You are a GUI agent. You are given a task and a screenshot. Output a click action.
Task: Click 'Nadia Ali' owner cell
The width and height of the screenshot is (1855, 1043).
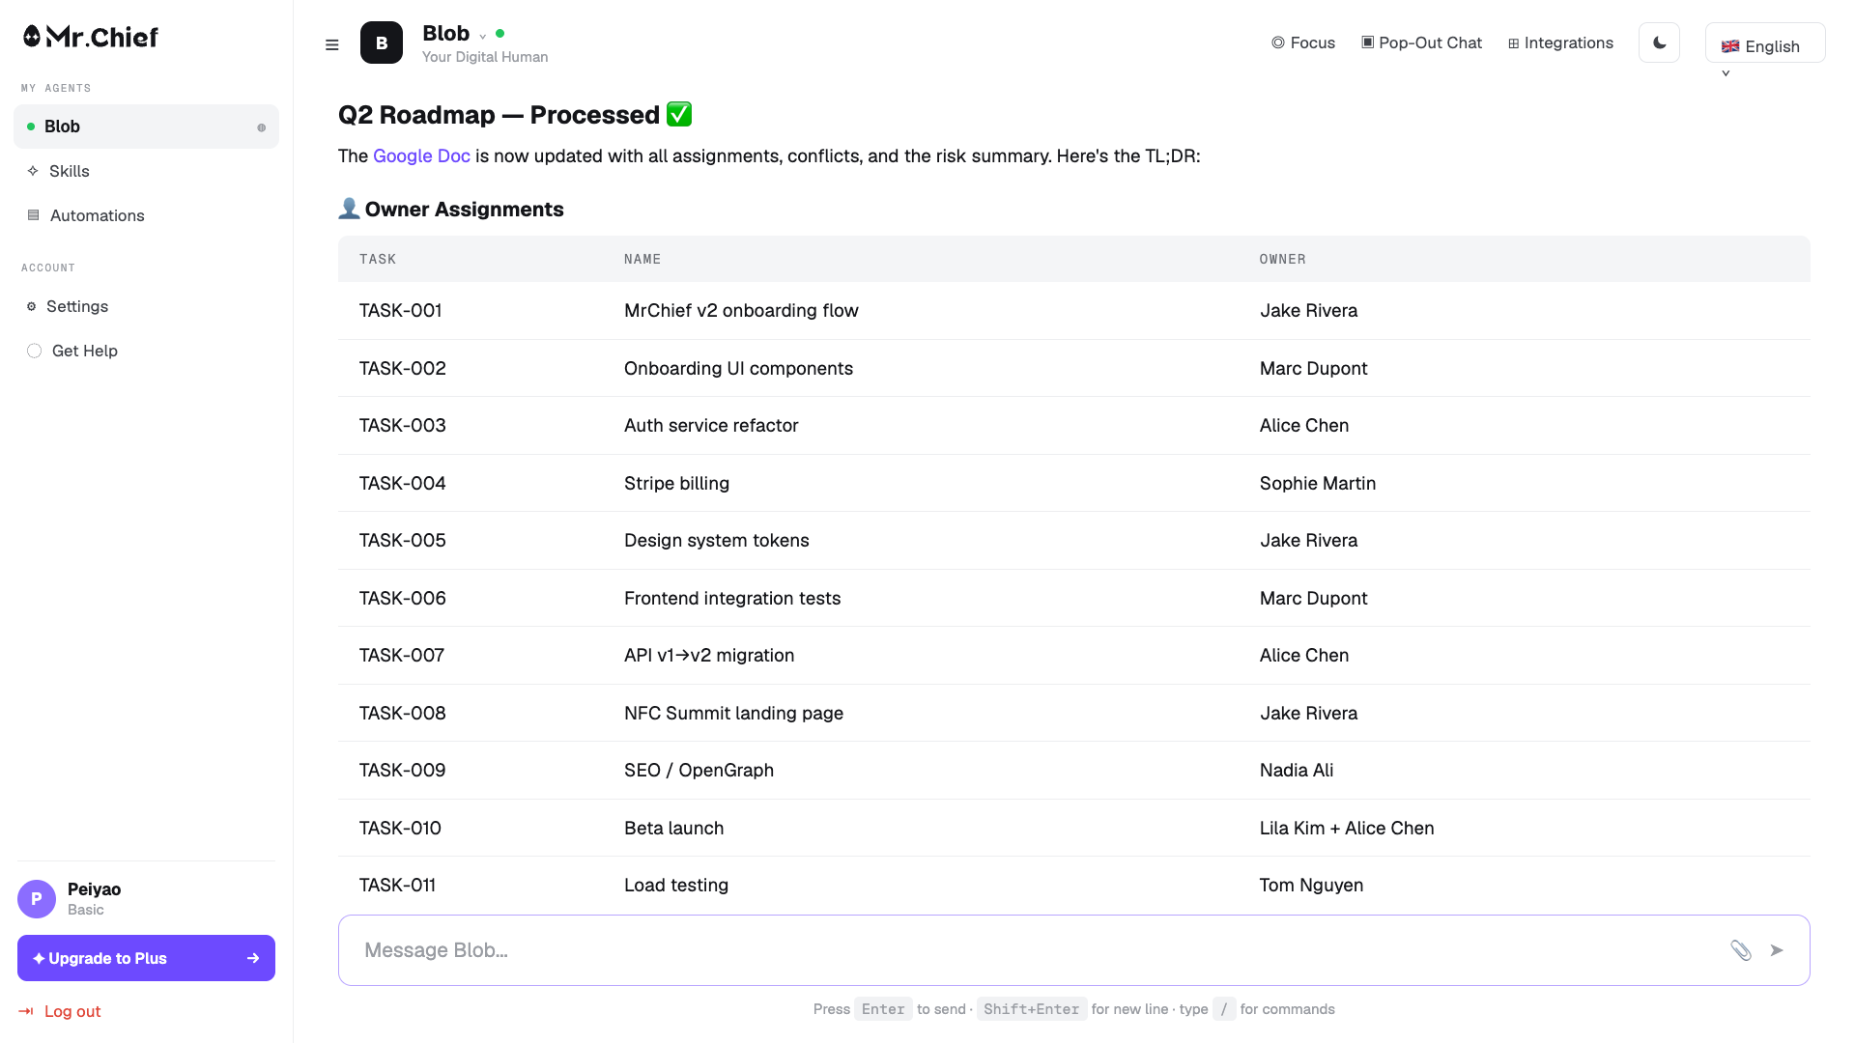click(1297, 770)
